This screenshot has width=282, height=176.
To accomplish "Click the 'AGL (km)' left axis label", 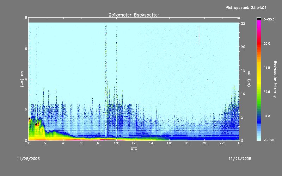I will click(x=22, y=79).
